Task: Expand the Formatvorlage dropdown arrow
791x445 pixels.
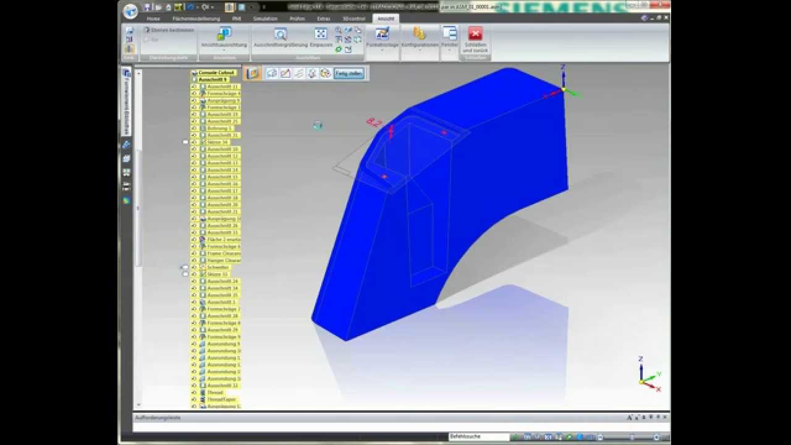Action: coord(382,50)
